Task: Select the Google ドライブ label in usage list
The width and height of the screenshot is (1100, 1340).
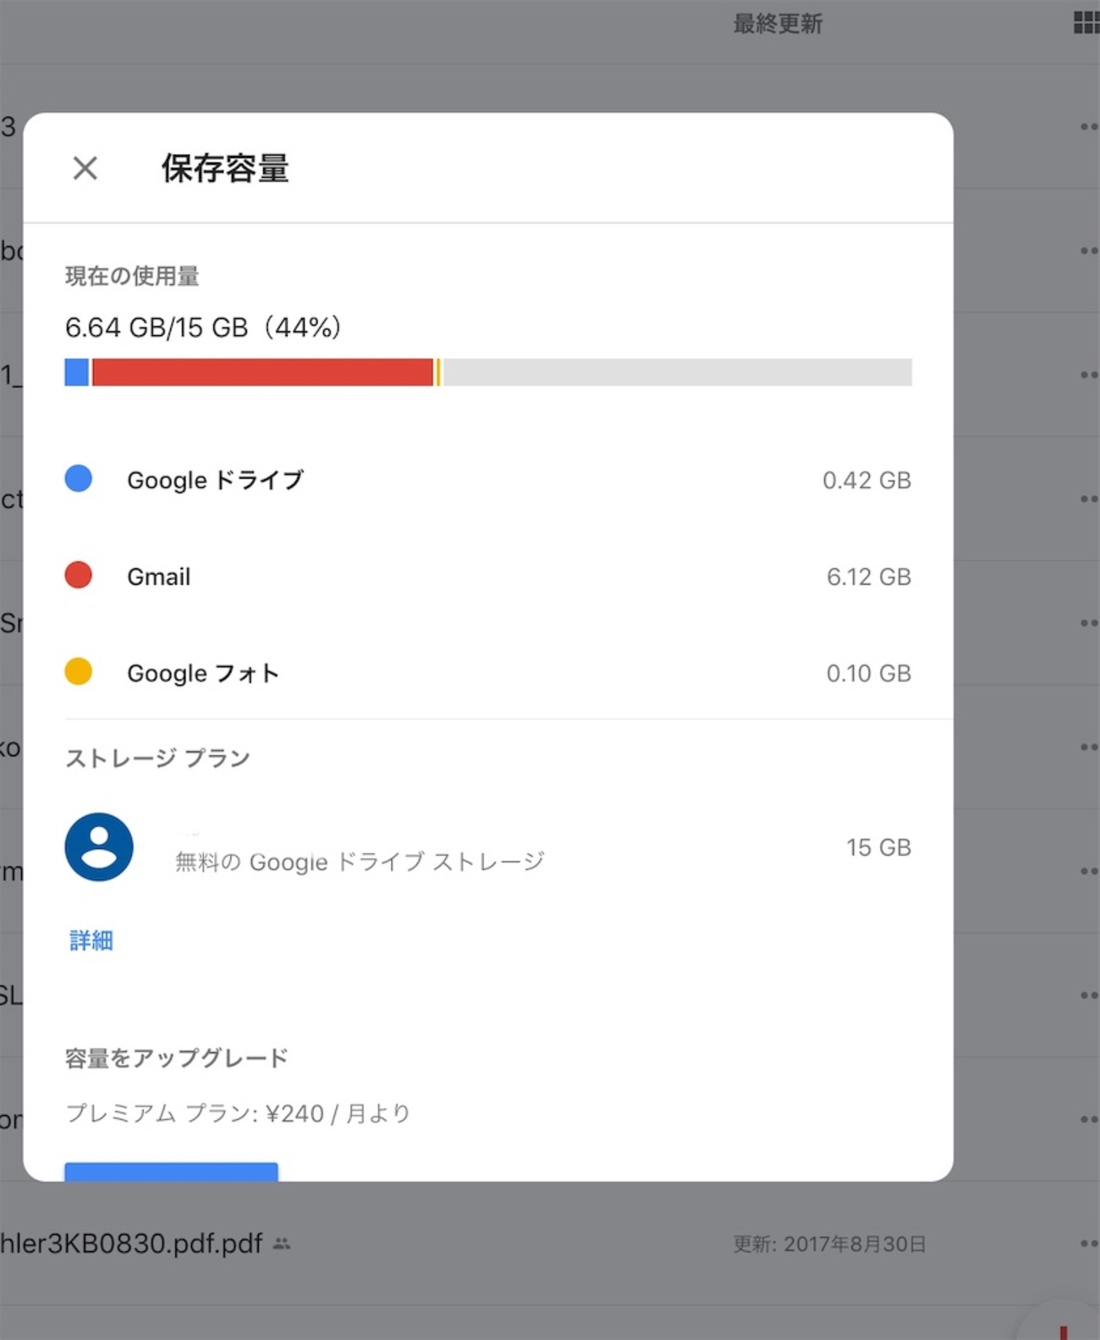Action: pos(215,480)
